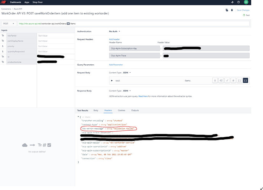Select the string type A button

(215, 81)
